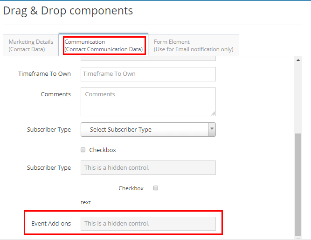Viewport: 311px width, 240px height.
Task: Switch to the Marketing Details tab
Action: pyautogui.click(x=31, y=45)
